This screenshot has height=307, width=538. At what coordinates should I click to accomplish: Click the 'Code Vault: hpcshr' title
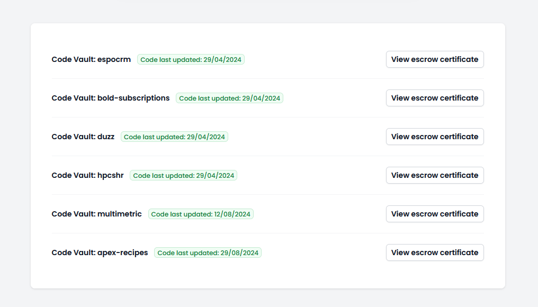87,175
